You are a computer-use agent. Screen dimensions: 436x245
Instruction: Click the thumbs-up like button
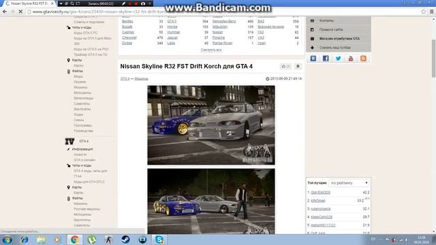tap(285, 67)
